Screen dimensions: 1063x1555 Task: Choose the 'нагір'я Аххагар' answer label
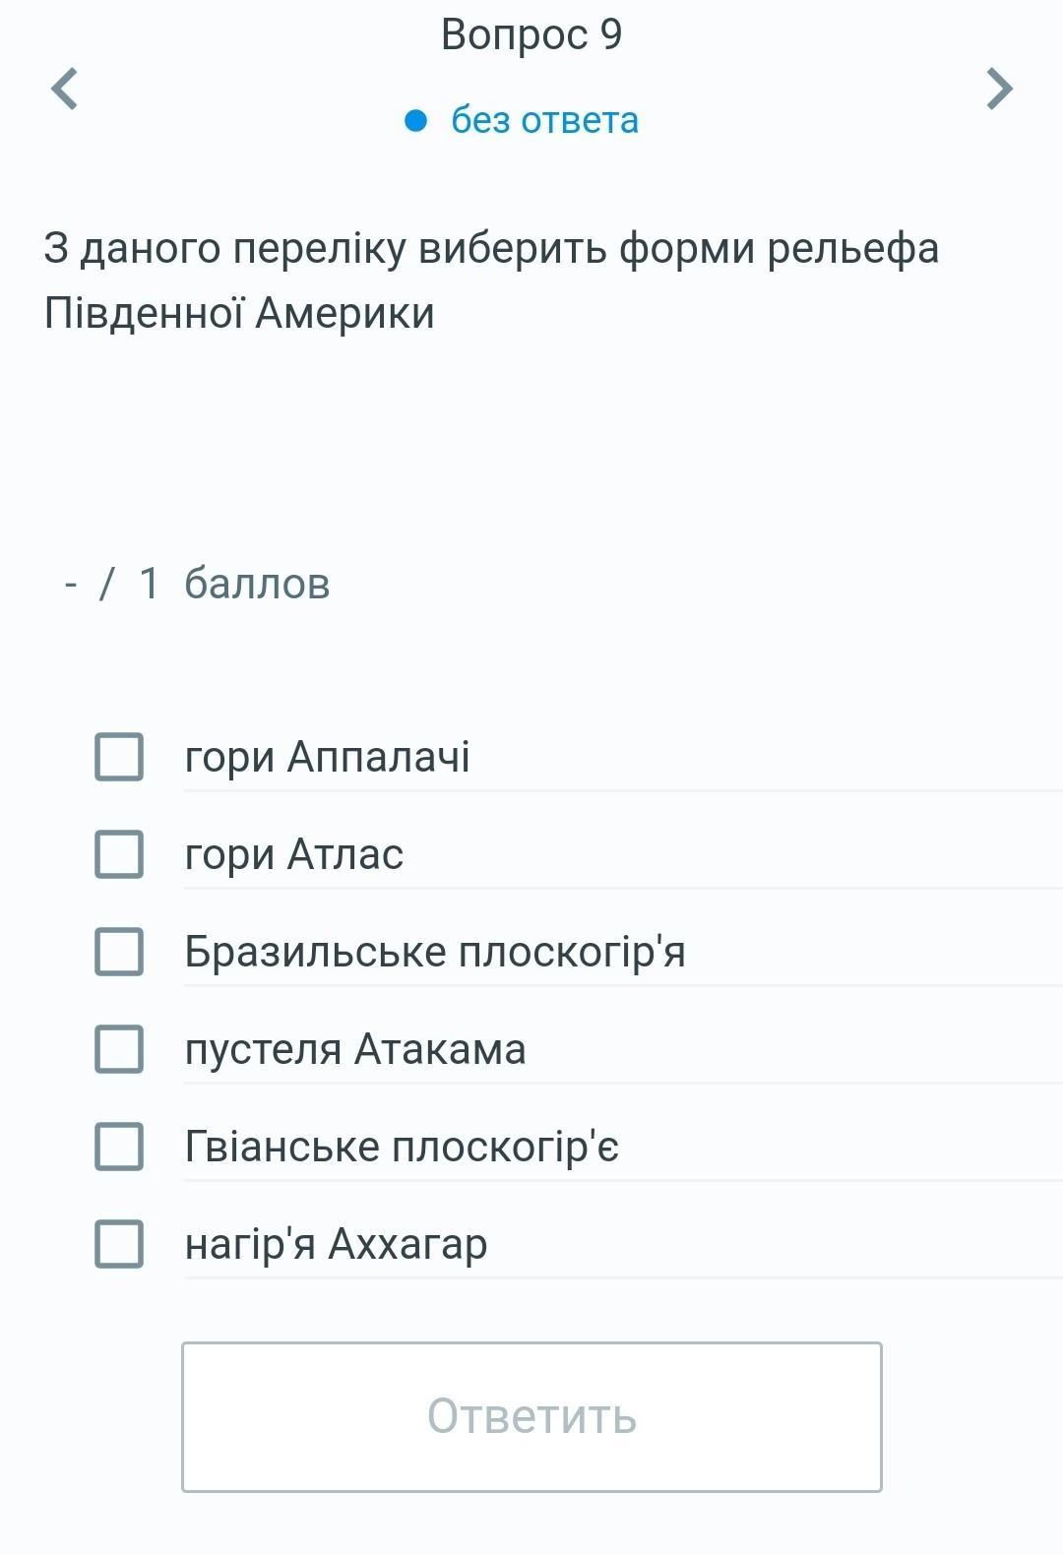coord(336,1244)
